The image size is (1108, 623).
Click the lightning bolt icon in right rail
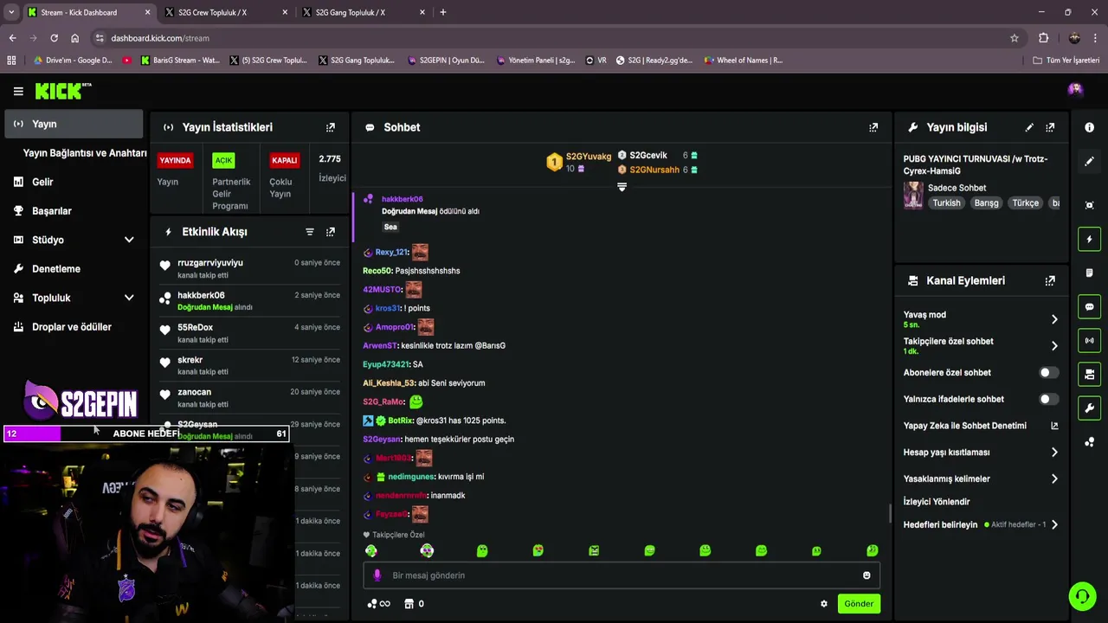[x=1090, y=239]
